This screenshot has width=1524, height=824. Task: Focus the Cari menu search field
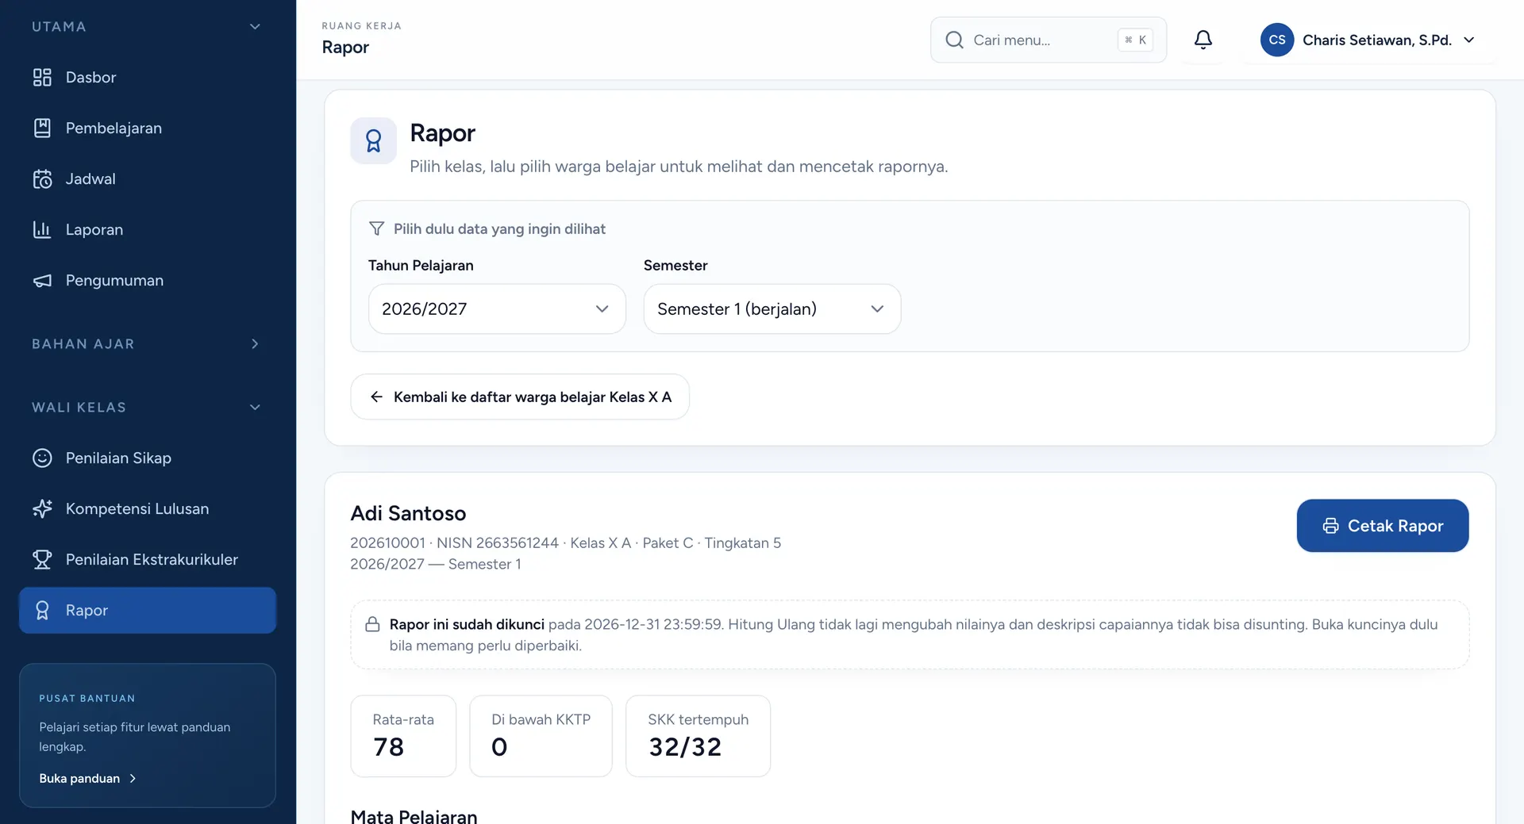(1049, 40)
